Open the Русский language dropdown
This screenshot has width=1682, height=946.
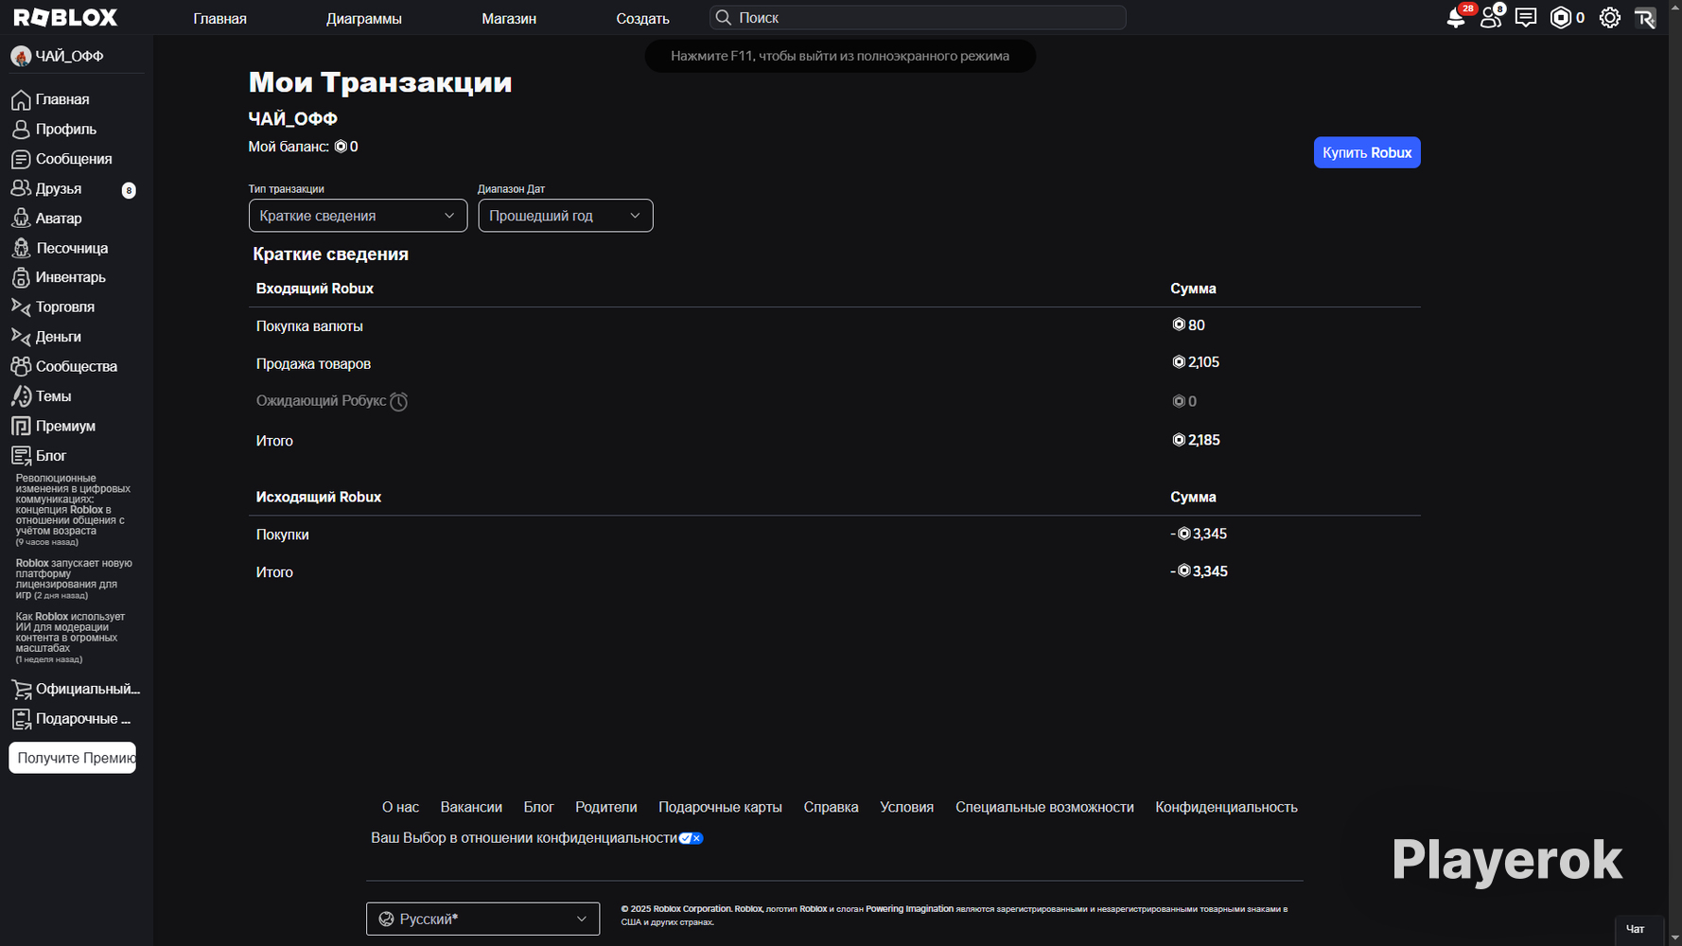tap(482, 919)
